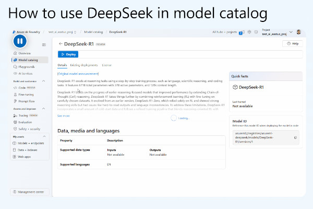The height and width of the screenshot is (209, 313).
Task: Switch to the Existing deployments tab
Action: pos(84,65)
